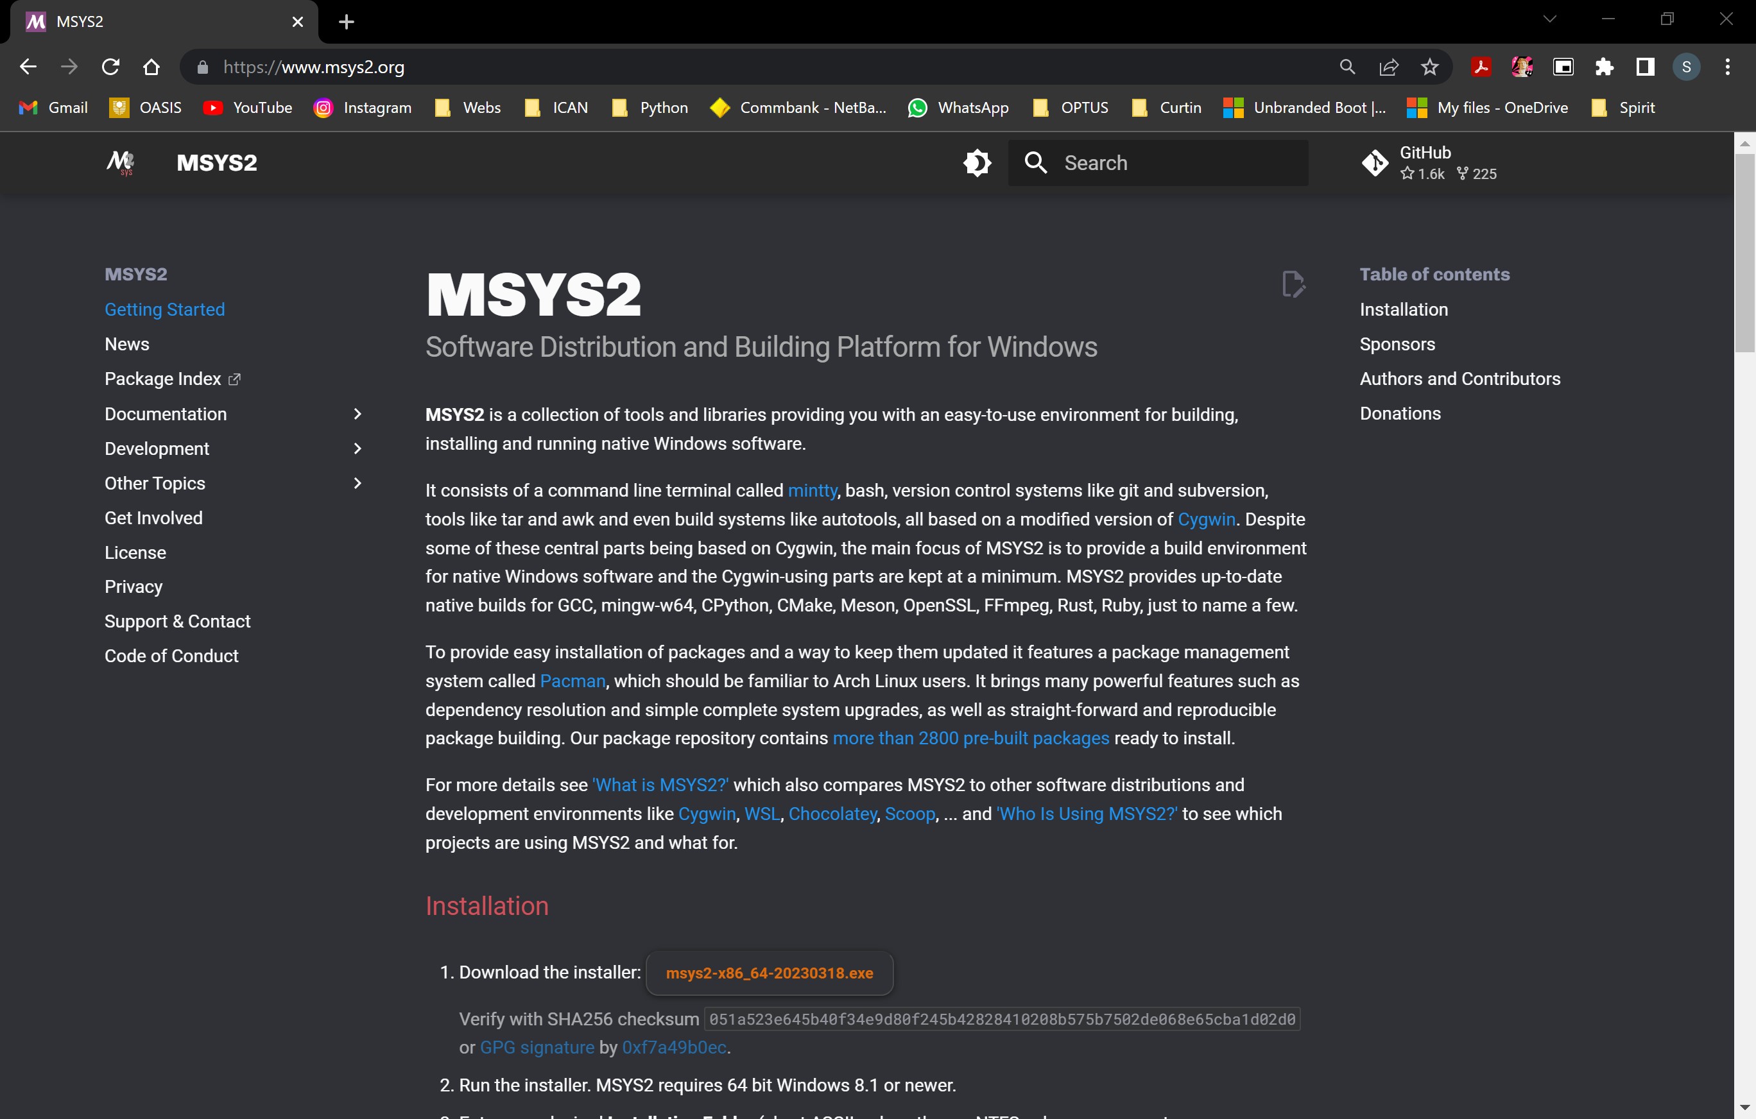Open the YouTube bookmark
Image resolution: width=1756 pixels, height=1119 pixels.
[248, 108]
